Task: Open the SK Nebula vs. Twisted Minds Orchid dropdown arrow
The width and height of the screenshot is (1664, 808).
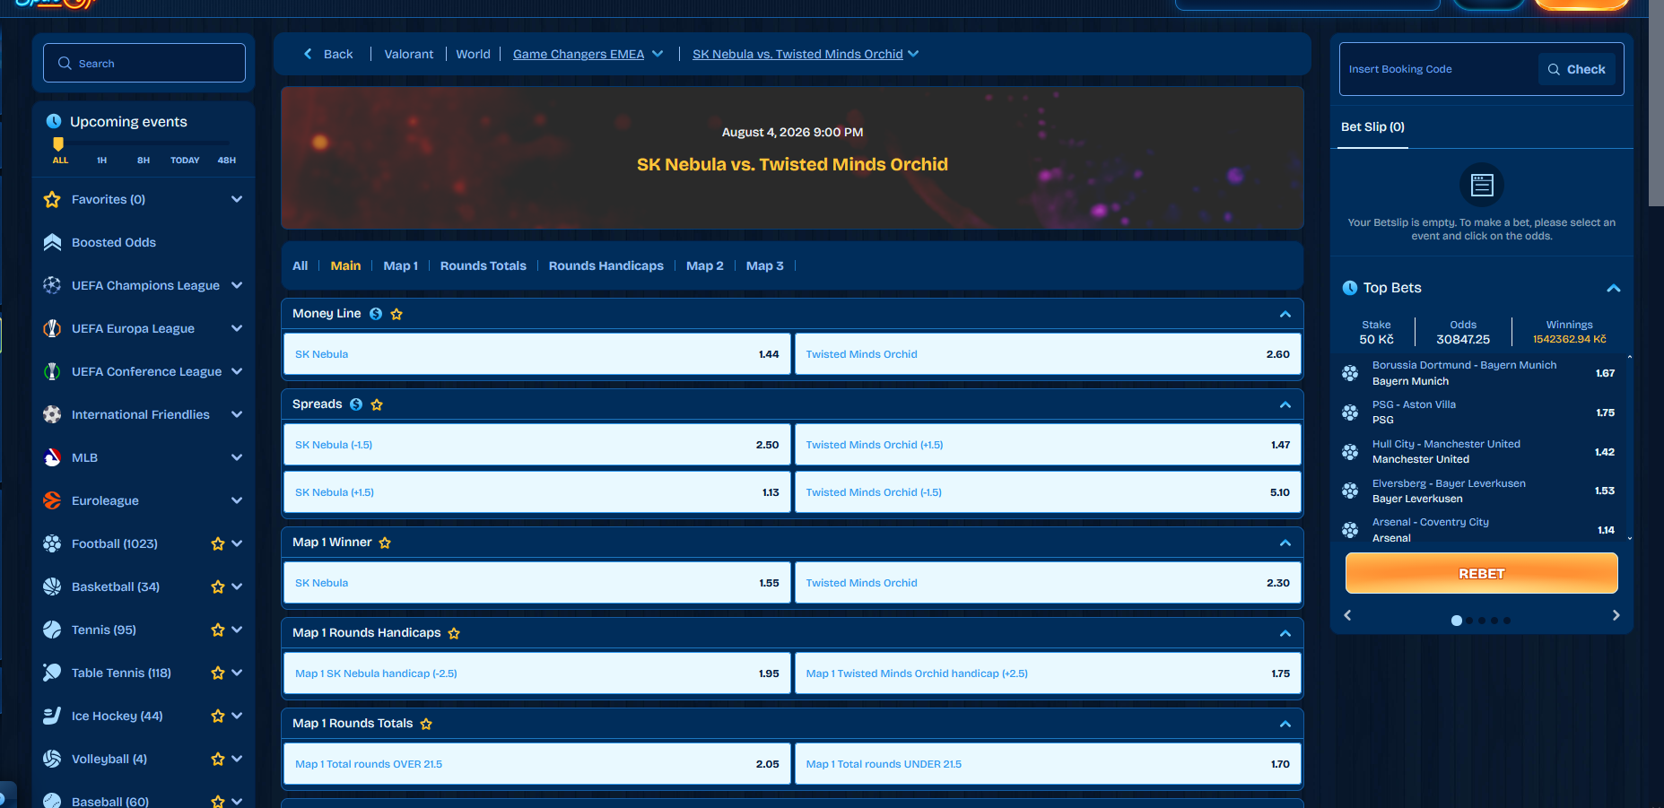Action: coord(913,54)
